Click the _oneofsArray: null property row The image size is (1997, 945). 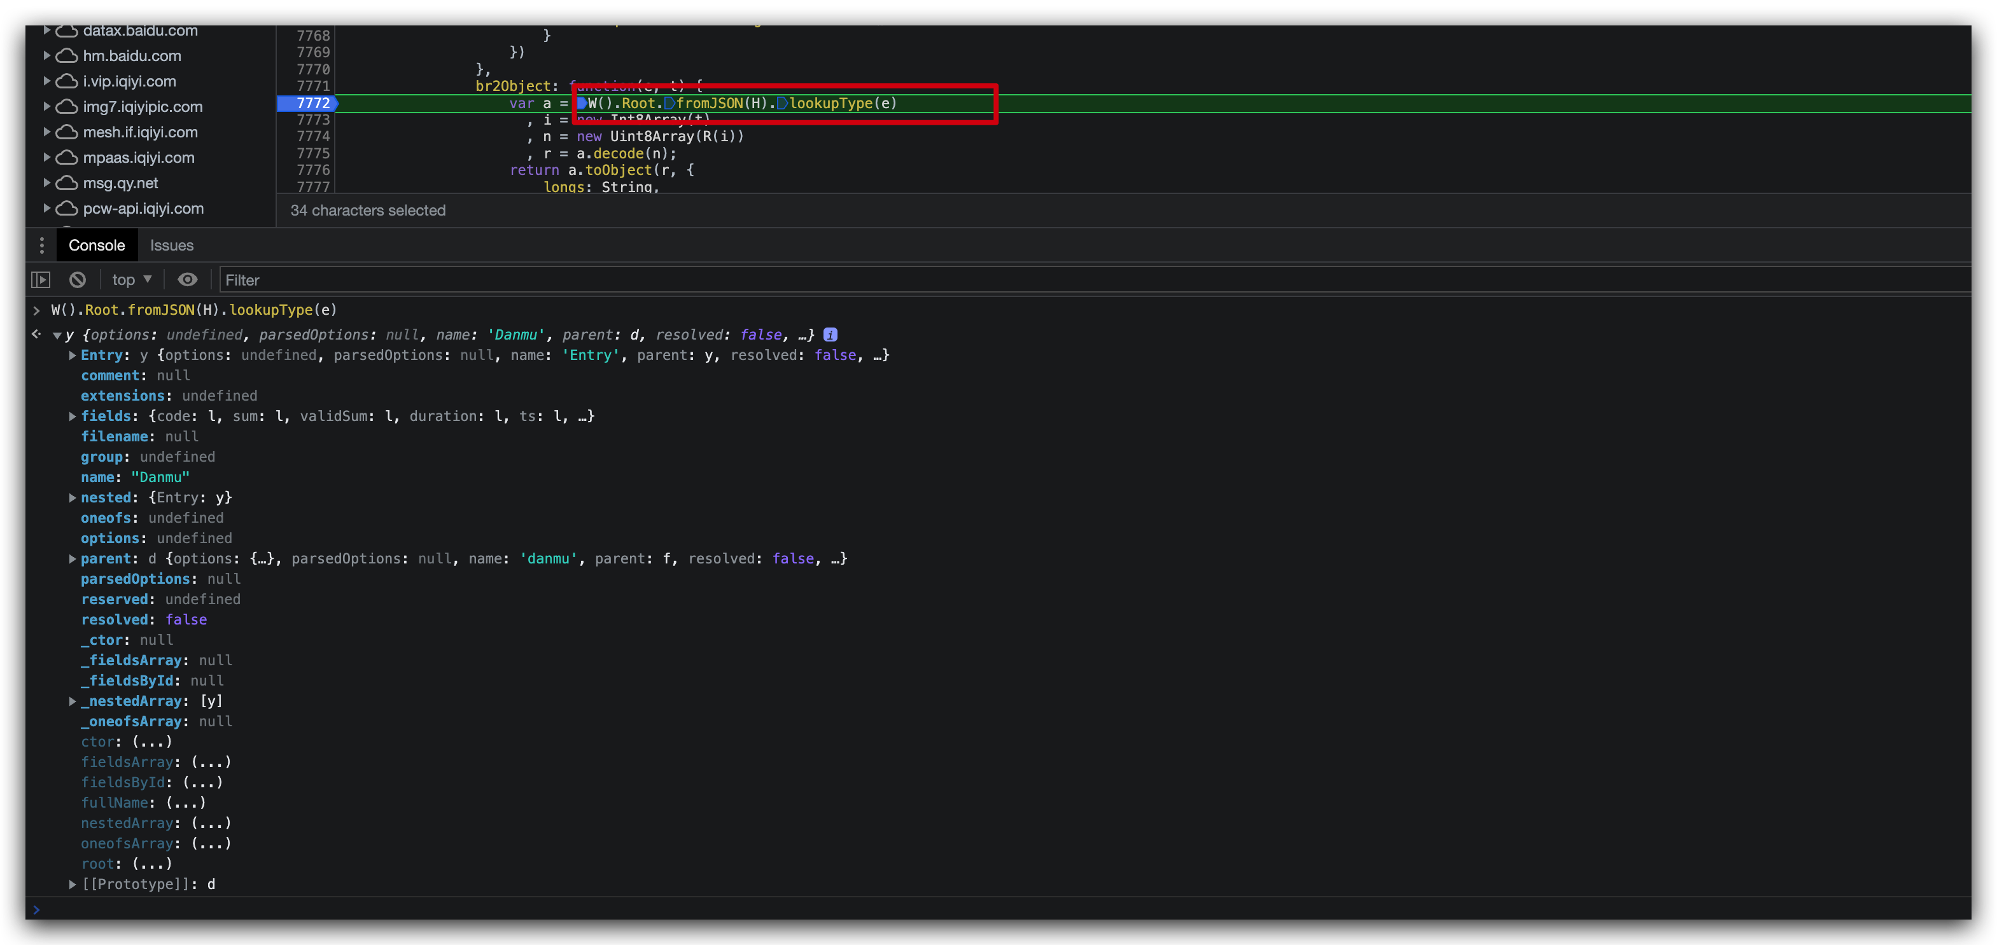pyautogui.click(x=157, y=722)
